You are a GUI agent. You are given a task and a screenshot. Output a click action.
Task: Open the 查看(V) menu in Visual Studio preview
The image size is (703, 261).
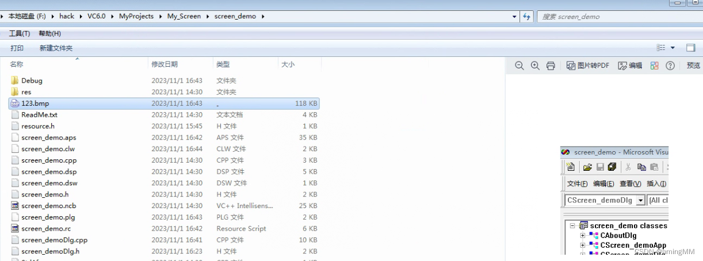tap(630, 184)
